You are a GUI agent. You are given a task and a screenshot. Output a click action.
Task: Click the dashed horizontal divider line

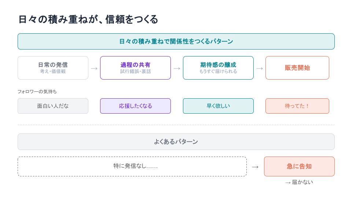[176, 125]
